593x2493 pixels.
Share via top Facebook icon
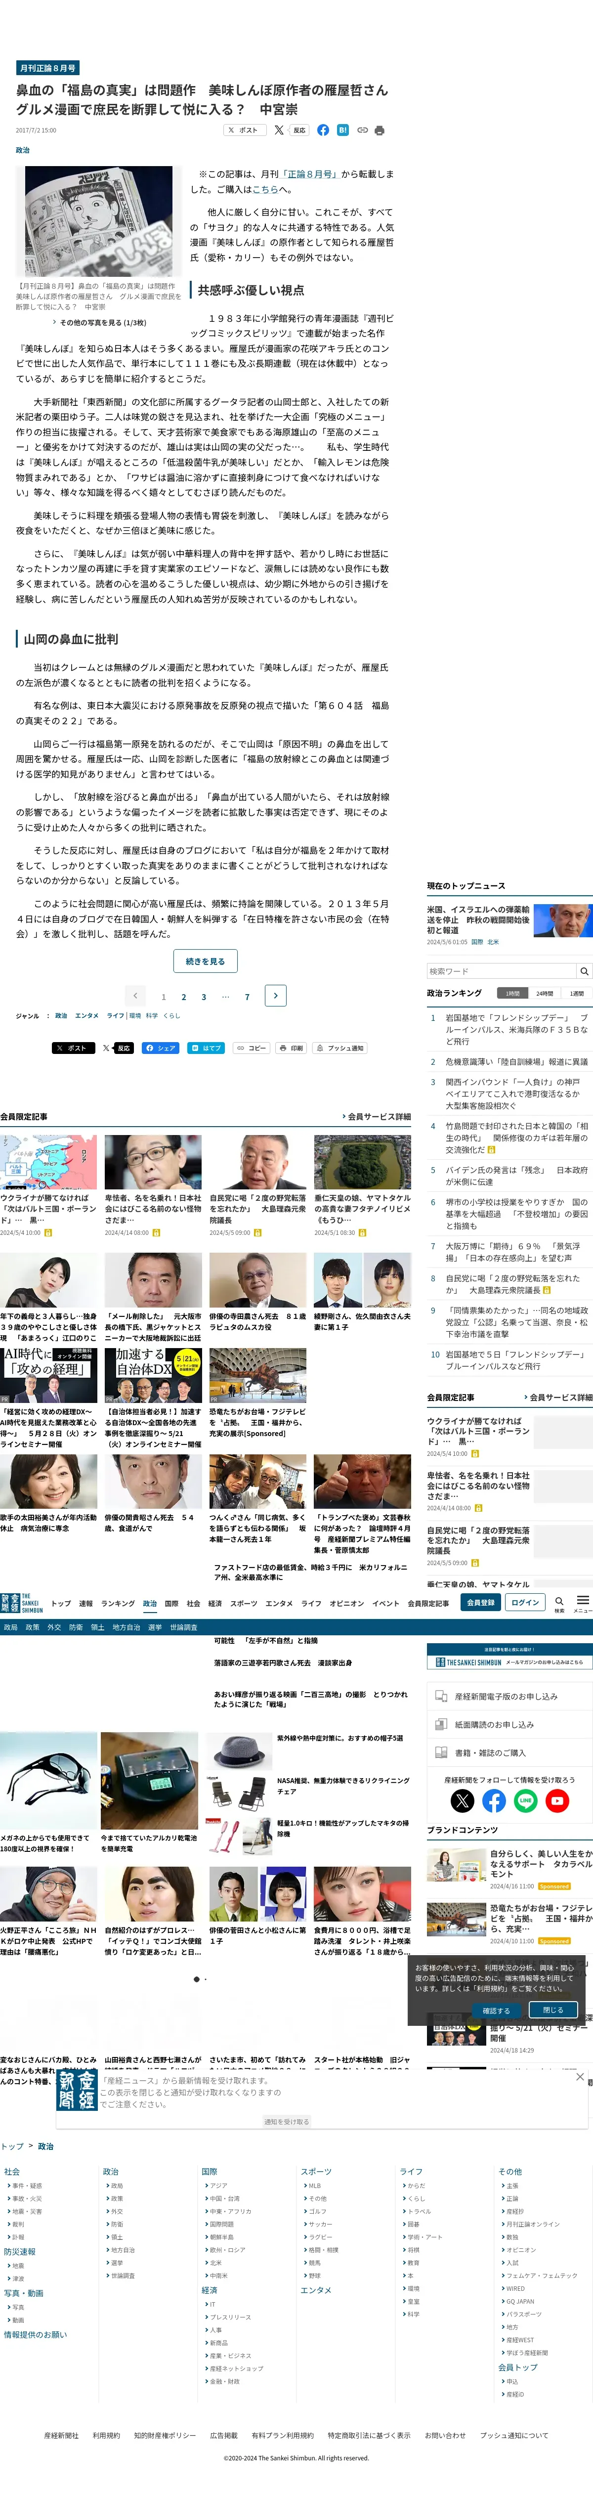[323, 130]
